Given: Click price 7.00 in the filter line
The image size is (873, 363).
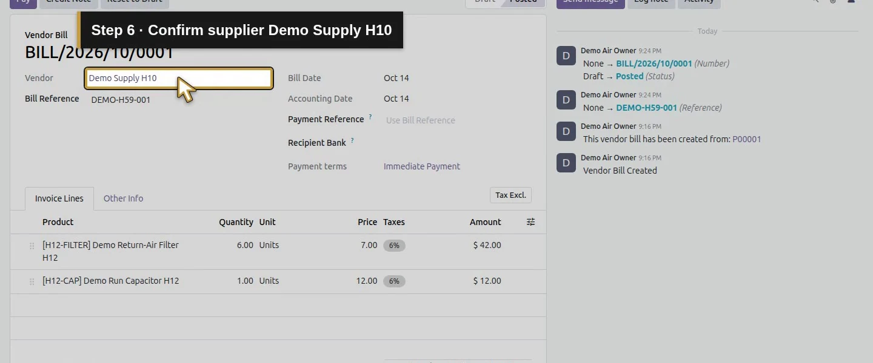Looking at the screenshot, I should tap(369, 245).
